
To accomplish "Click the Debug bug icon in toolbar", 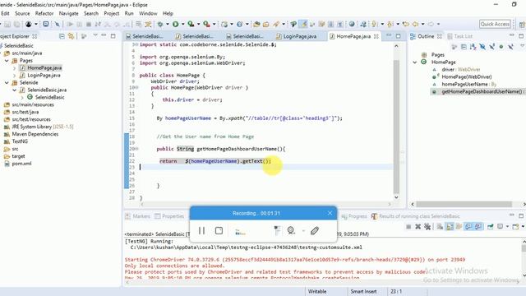I will tap(160, 24).
